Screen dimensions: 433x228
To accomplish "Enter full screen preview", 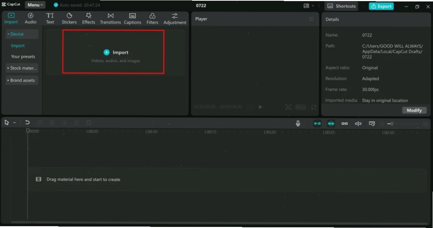I will [x=314, y=107].
